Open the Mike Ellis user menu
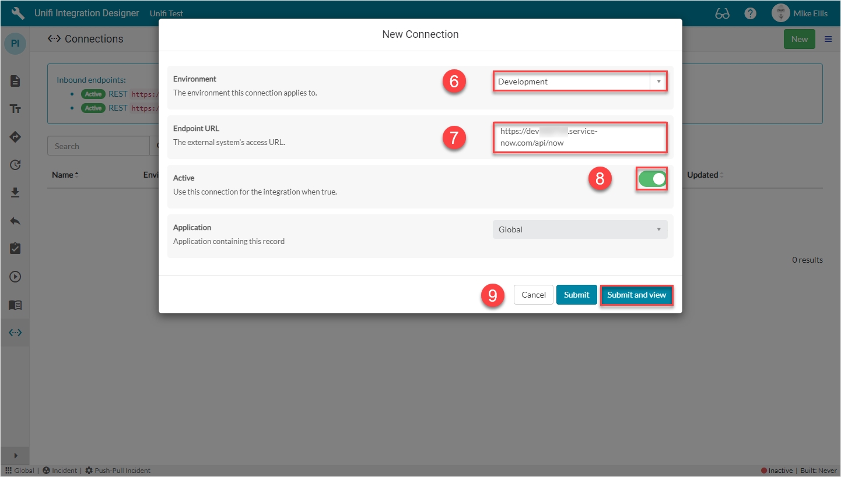The image size is (841, 477). [x=800, y=13]
